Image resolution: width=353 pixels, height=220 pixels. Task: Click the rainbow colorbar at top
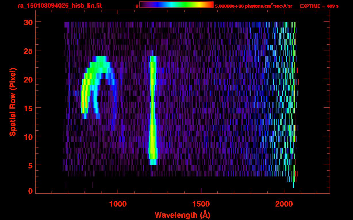click(x=176, y=5)
